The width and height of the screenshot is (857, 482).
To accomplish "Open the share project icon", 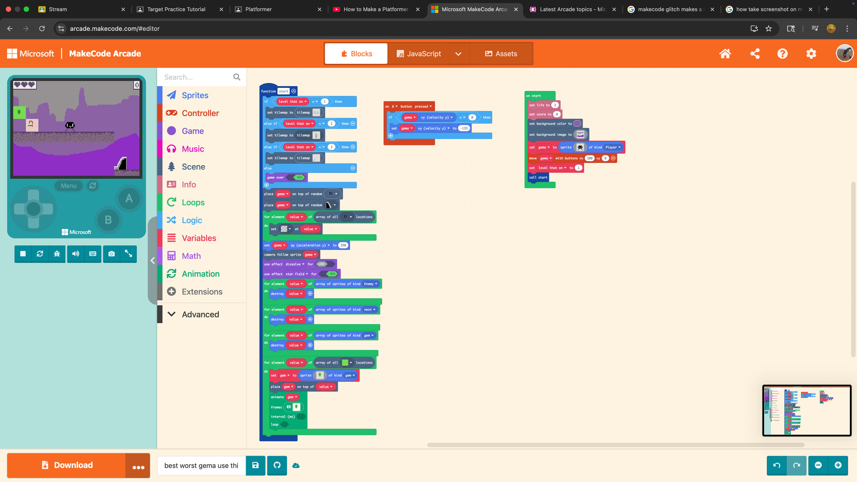I will tap(755, 54).
